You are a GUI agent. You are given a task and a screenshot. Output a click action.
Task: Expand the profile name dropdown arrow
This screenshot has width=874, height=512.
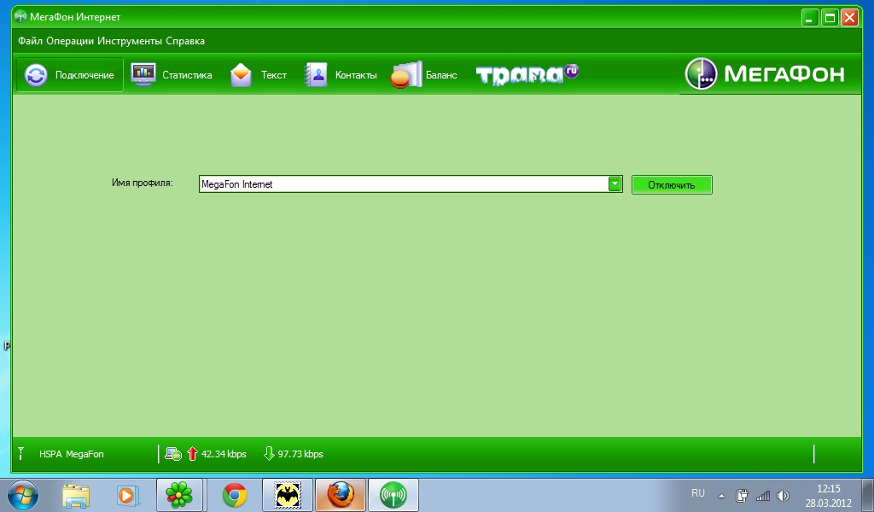[x=615, y=183]
